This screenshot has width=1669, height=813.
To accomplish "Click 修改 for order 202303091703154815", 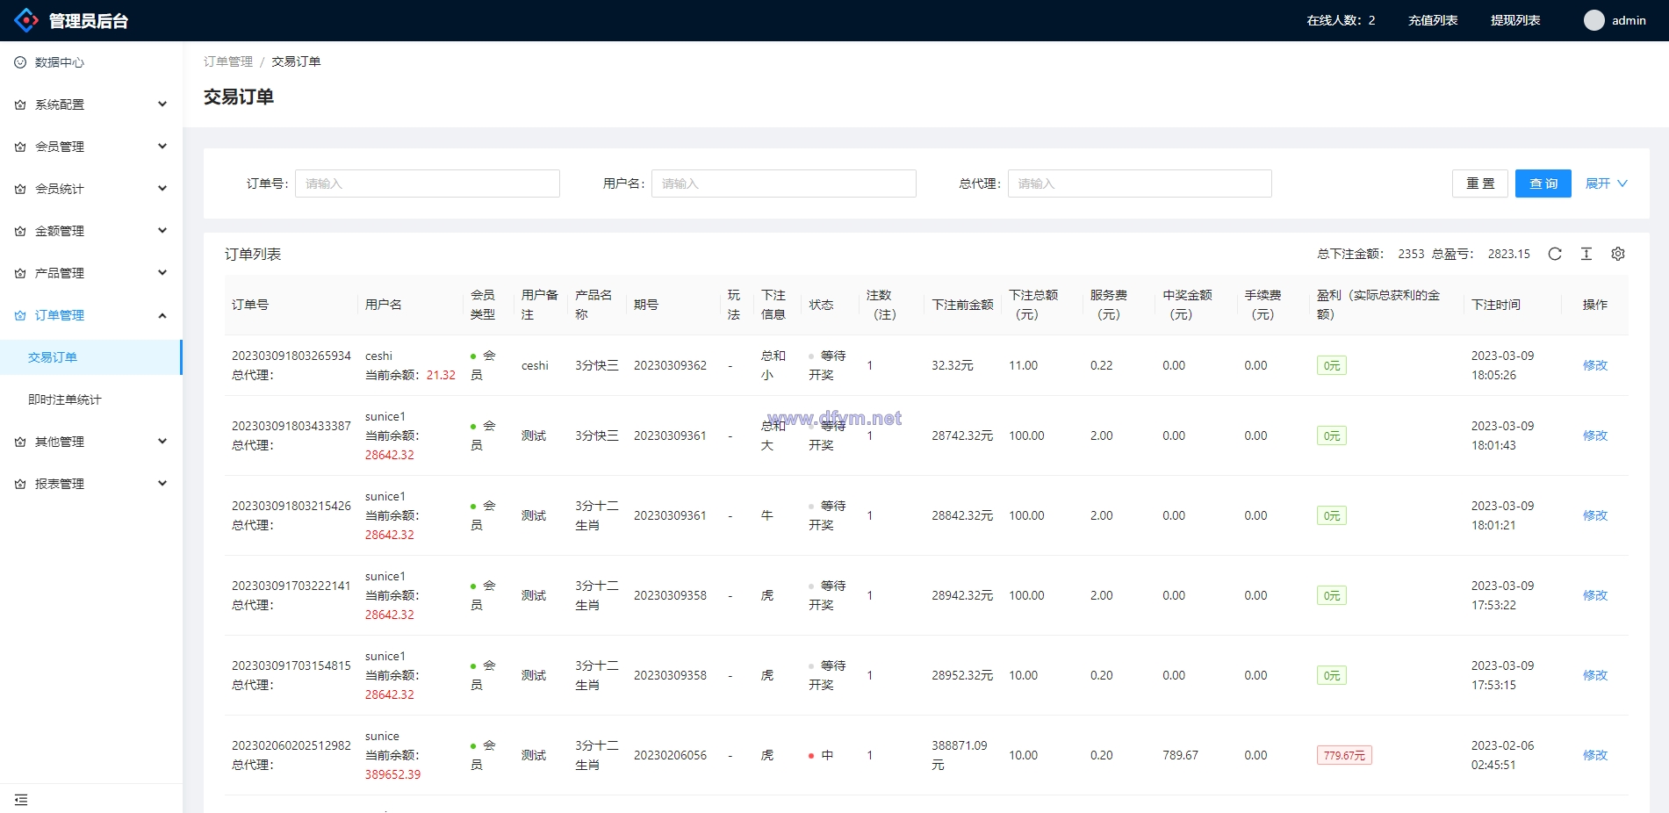I will [x=1595, y=675].
